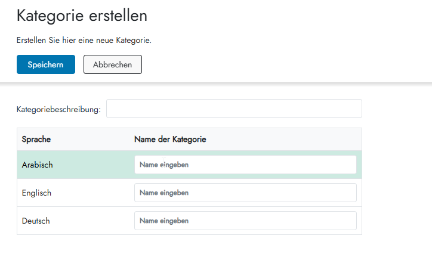Click the subtitle 'Erstellen Sie hier eine neue Kategorie'

coord(84,41)
